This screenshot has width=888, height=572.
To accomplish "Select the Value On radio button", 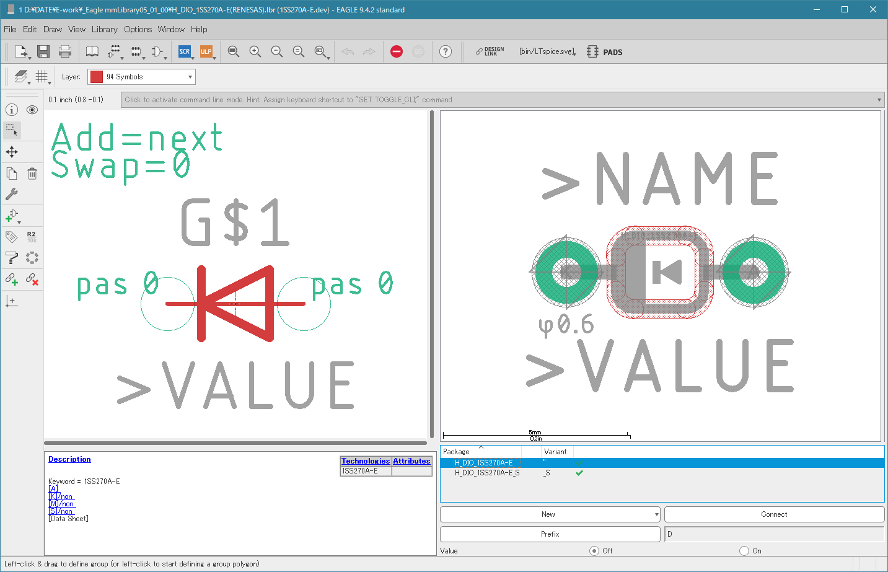I will pos(744,551).
